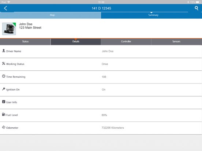Select the Driver Name label
202x151 pixels.
click(14, 51)
